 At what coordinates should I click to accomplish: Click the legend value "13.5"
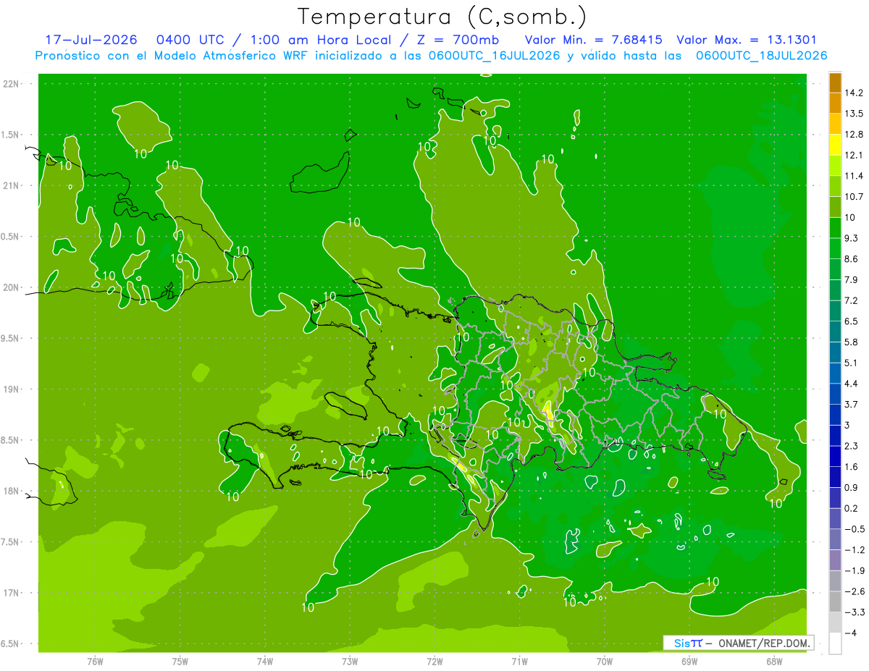point(853,114)
